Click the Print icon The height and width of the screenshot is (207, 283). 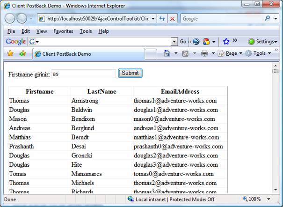(x=204, y=53)
